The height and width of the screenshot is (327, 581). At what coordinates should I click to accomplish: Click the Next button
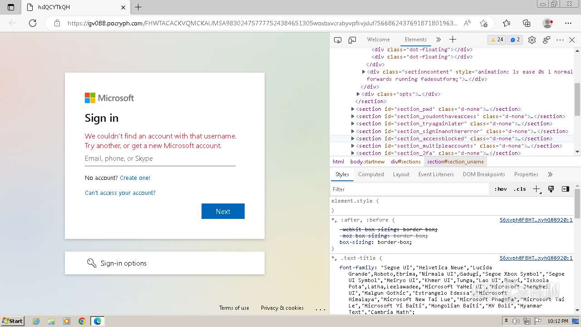pyautogui.click(x=223, y=211)
